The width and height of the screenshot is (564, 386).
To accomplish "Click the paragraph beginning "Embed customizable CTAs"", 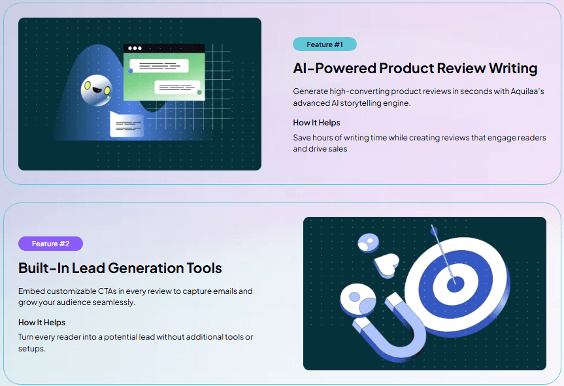I will point(135,297).
